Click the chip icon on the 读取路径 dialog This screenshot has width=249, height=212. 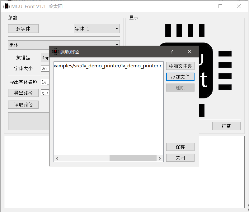[x=55, y=52]
